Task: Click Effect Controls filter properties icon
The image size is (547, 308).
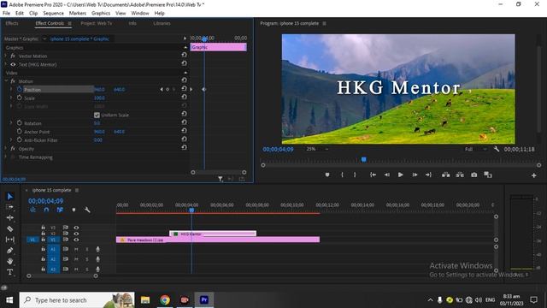Action: [x=221, y=179]
